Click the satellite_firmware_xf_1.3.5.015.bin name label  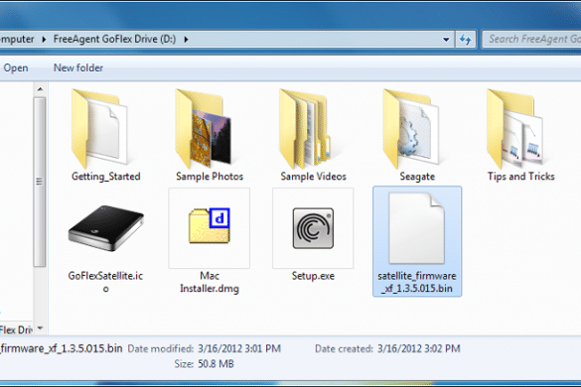(x=417, y=282)
